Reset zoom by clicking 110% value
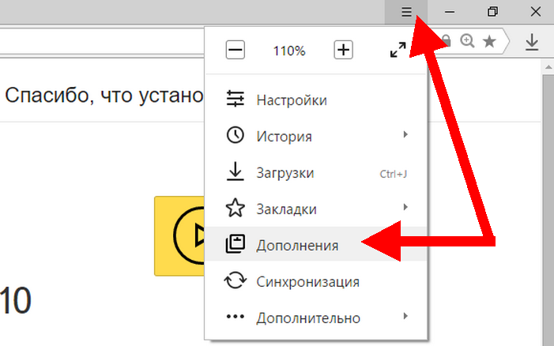Screen dimensions: 554x346 (x=289, y=51)
